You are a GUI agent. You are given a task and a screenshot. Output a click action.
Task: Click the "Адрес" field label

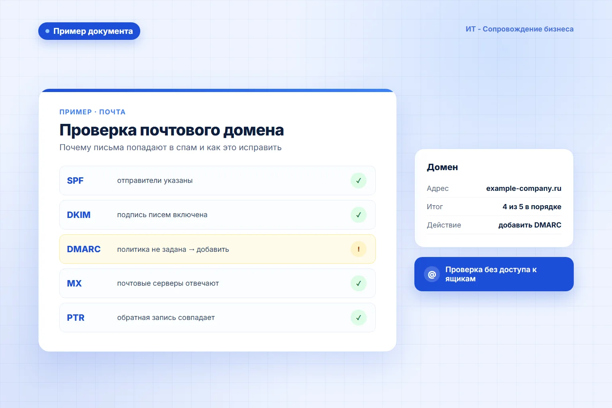click(x=437, y=188)
